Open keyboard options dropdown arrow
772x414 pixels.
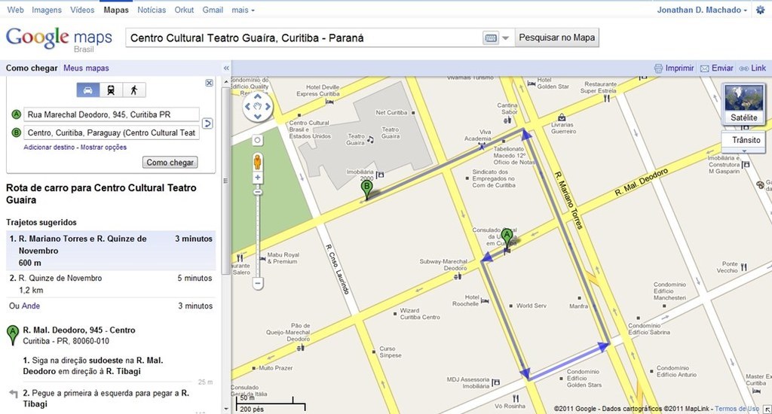tap(505, 38)
